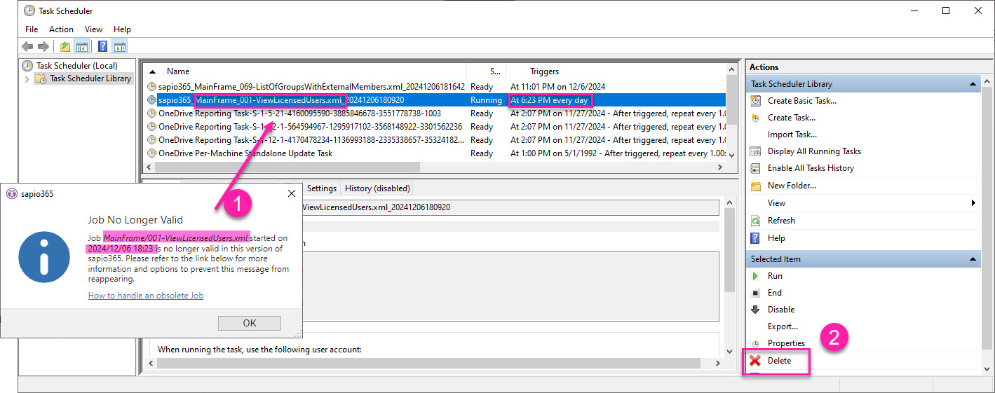Viewport: 995px width, 393px height.
Task: Click the Disable task down-arrow icon
Action: tap(755, 310)
